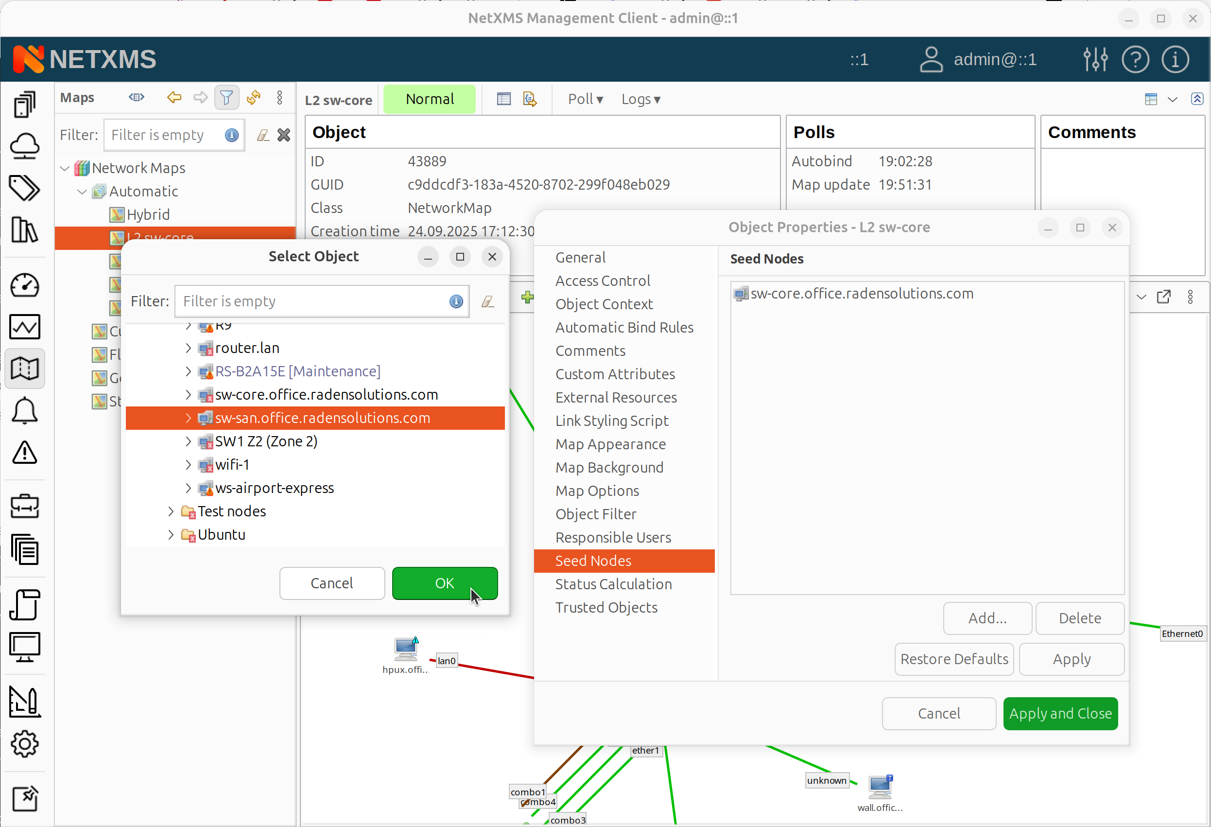Open the Dashboards gauge icon in sidebar
The height and width of the screenshot is (827, 1211).
(x=24, y=285)
